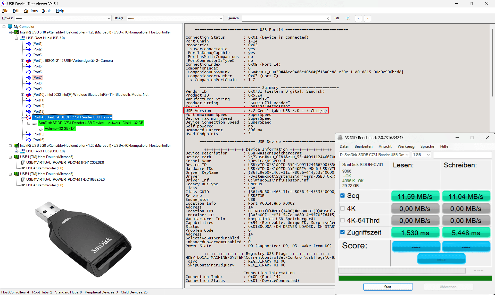Viewport: 495px width, 295px height.
Task: Go to next search hit
Action: click(367, 18)
